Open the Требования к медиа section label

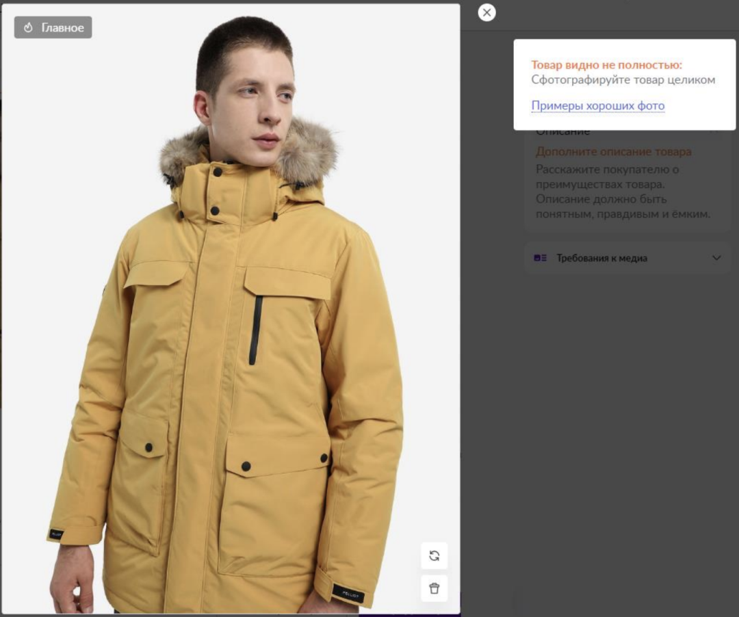[602, 258]
